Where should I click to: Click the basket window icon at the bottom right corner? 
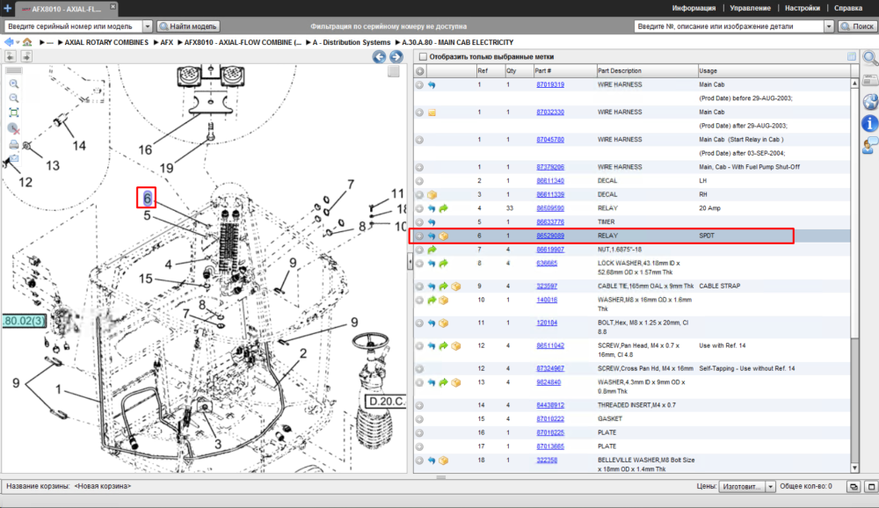871,487
